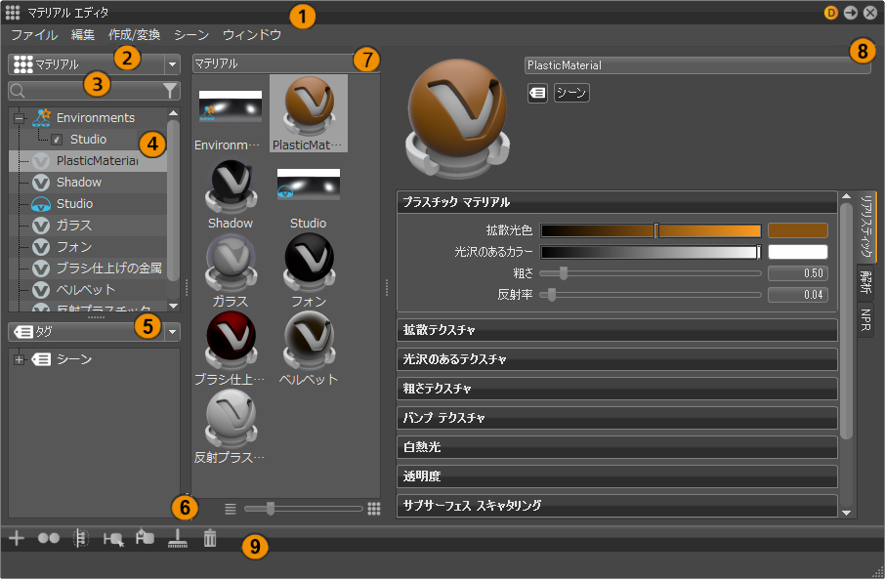Click the 拡散光色 gradient slider

[651, 230]
